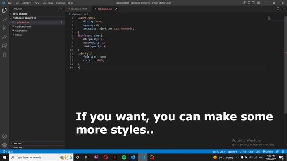287x161 pixels.
Task: Close the clipboard.css editor tab
Action: coord(116,9)
